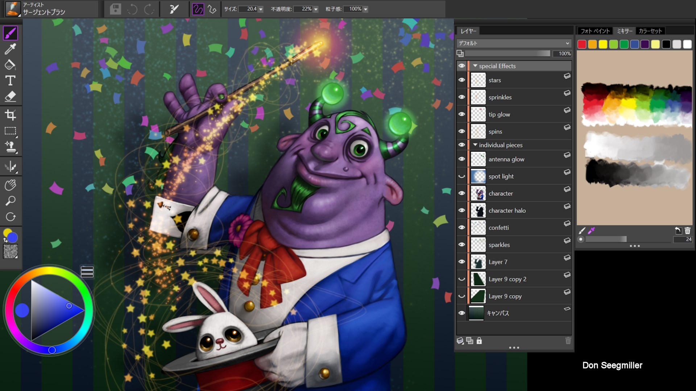Select the Eyedropper tool
This screenshot has height=391, width=696.
tap(10, 49)
